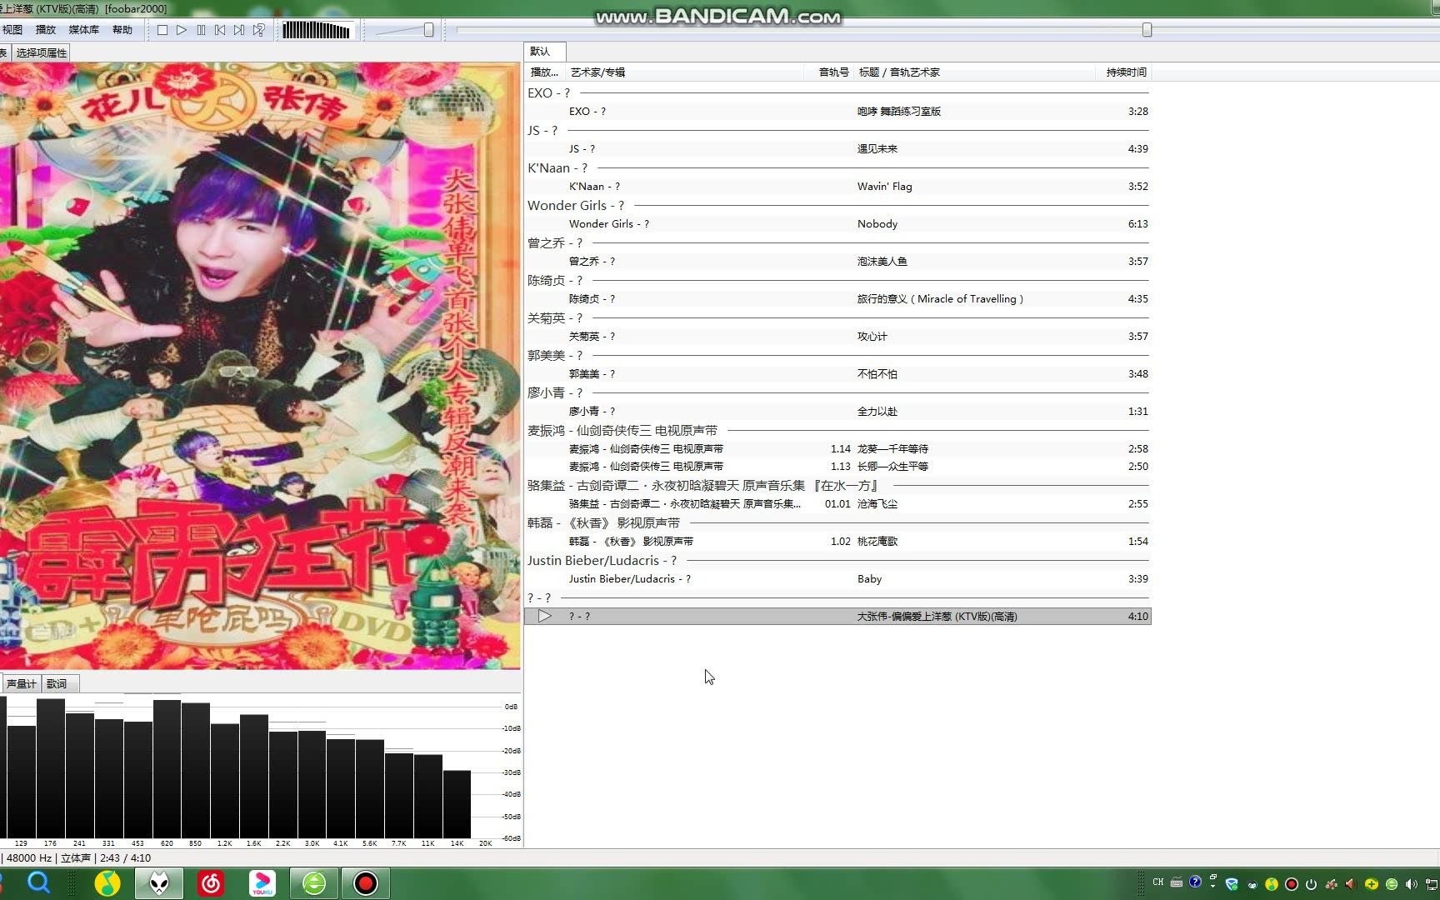This screenshot has height=900, width=1440.
Task: Open QQ Music from the taskbar
Action: (107, 883)
